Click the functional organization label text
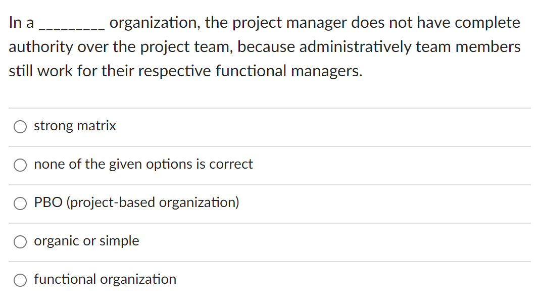This screenshot has height=307, width=540. pos(105,279)
